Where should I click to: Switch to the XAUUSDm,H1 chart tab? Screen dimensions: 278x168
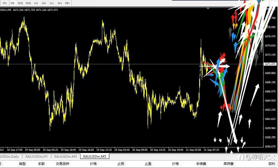tap(36, 156)
